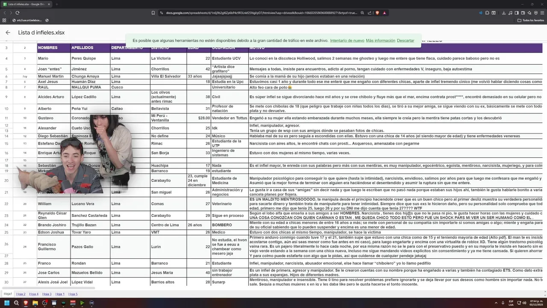Screen dimensions: 547x308
Task: Switch to the Hoja 3 sheet tab
Action: (47, 294)
